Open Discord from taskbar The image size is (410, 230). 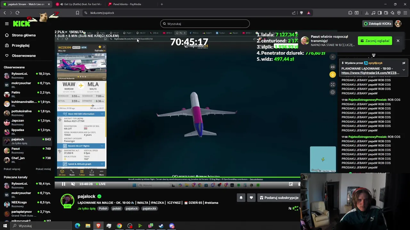[x=172, y=226]
